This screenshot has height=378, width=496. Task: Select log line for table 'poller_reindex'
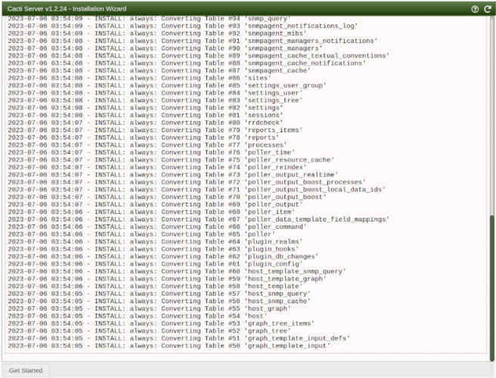pyautogui.click(x=157, y=167)
